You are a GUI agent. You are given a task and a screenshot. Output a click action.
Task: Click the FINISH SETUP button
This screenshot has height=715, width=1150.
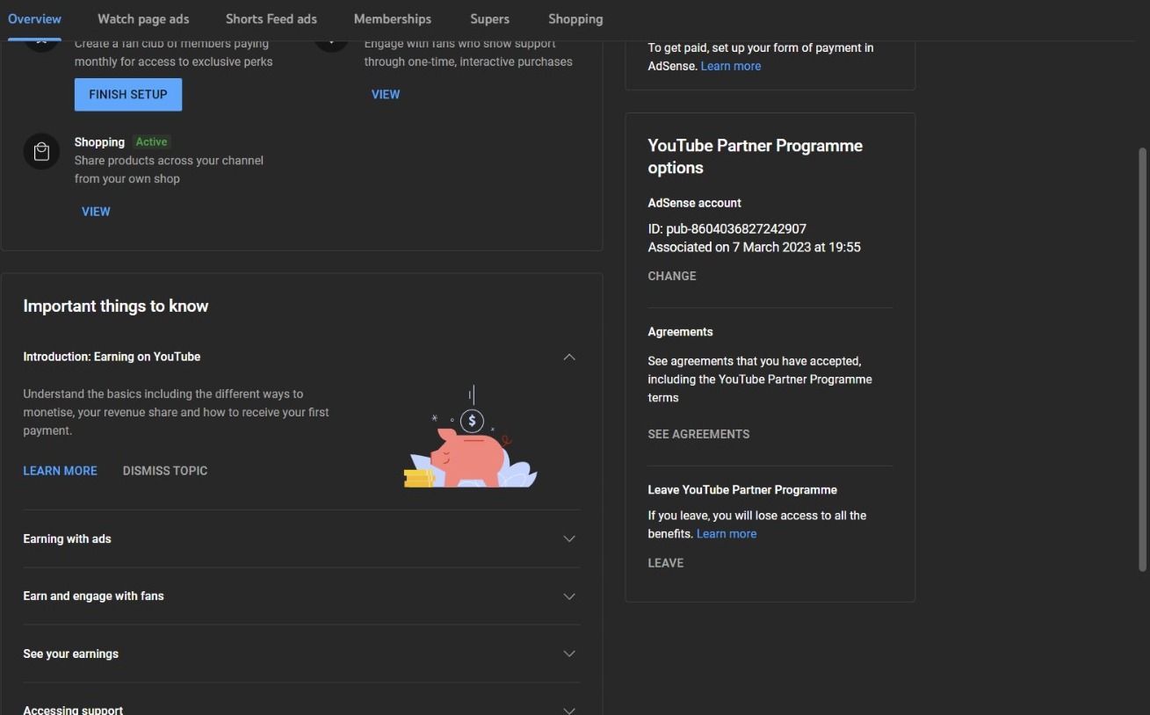click(x=128, y=95)
